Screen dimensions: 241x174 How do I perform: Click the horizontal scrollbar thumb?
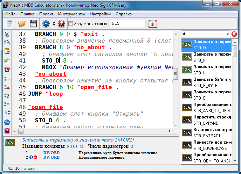(21, 131)
